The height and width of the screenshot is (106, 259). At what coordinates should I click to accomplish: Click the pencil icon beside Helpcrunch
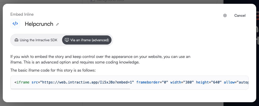[58, 24]
